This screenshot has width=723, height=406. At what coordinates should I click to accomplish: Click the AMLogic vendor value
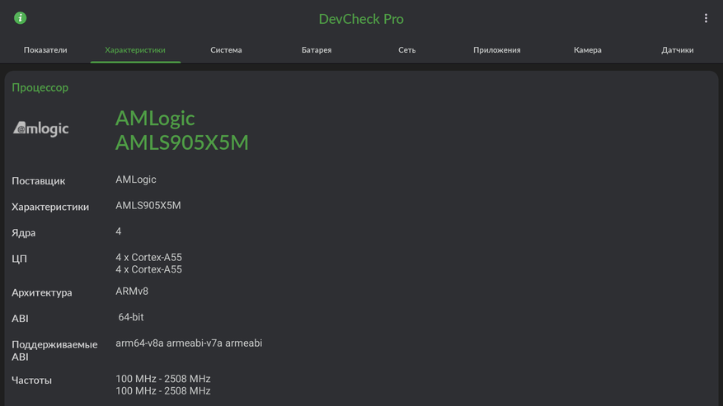click(135, 180)
